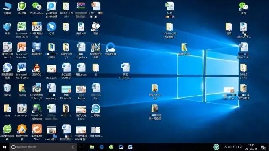Select the 海报.docx document

coord(81,70)
